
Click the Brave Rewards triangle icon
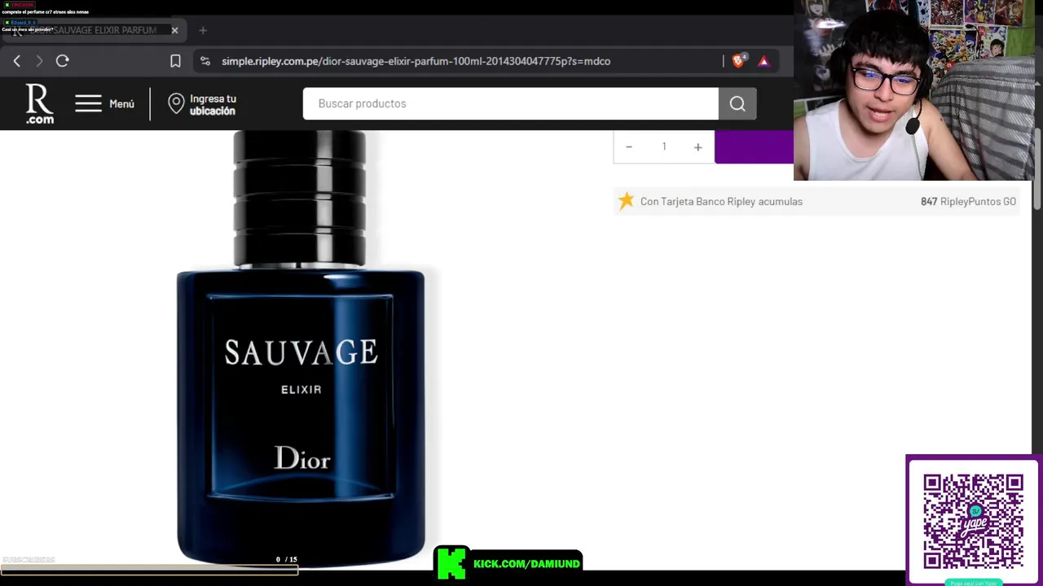(764, 61)
